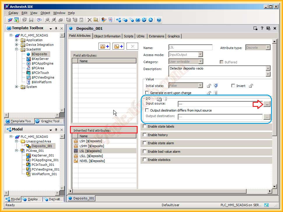Expand the Device Integration tree node

(x=17, y=45)
